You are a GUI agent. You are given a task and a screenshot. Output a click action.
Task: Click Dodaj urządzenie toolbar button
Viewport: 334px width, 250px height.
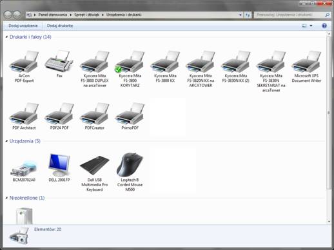[23, 26]
